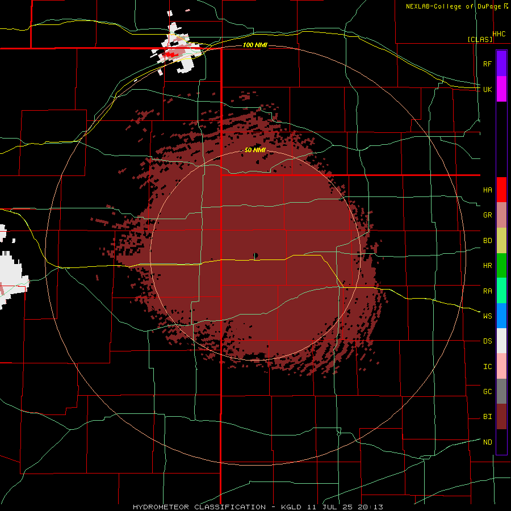Click the WS blue color swatch
Screen dimensions: 511x511
click(501, 316)
